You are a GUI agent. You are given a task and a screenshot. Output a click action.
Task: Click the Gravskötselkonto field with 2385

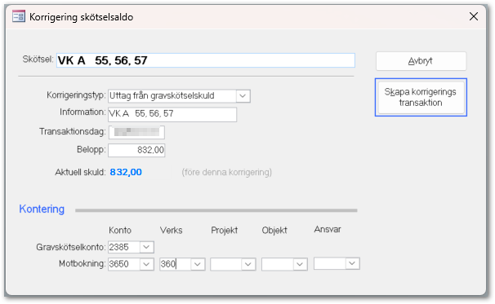pos(124,247)
